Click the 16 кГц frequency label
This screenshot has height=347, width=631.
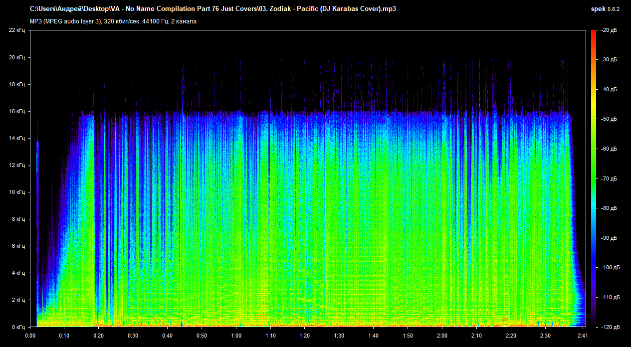(x=17, y=111)
